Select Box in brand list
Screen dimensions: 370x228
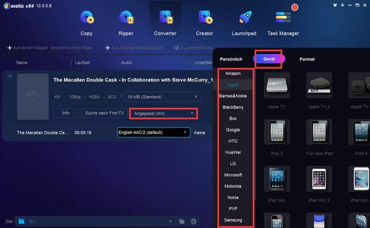pyautogui.click(x=233, y=118)
